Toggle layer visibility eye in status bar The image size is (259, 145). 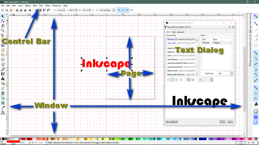(x=32, y=142)
